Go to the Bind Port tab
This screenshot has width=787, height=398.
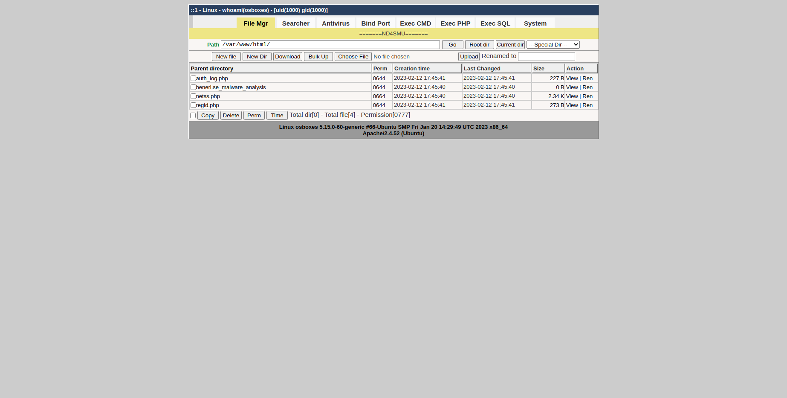[x=375, y=23]
